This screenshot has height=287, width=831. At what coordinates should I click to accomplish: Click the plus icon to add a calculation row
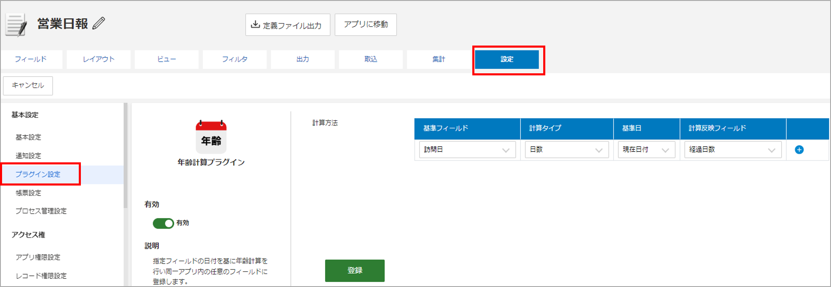[799, 150]
